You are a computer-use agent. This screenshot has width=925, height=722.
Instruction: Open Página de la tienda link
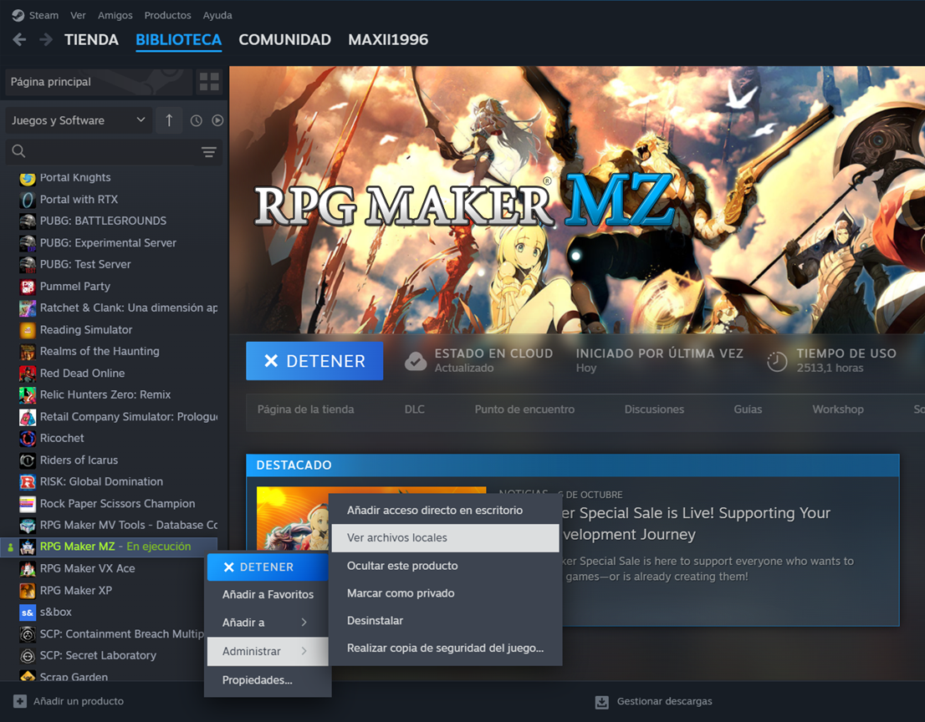point(305,409)
